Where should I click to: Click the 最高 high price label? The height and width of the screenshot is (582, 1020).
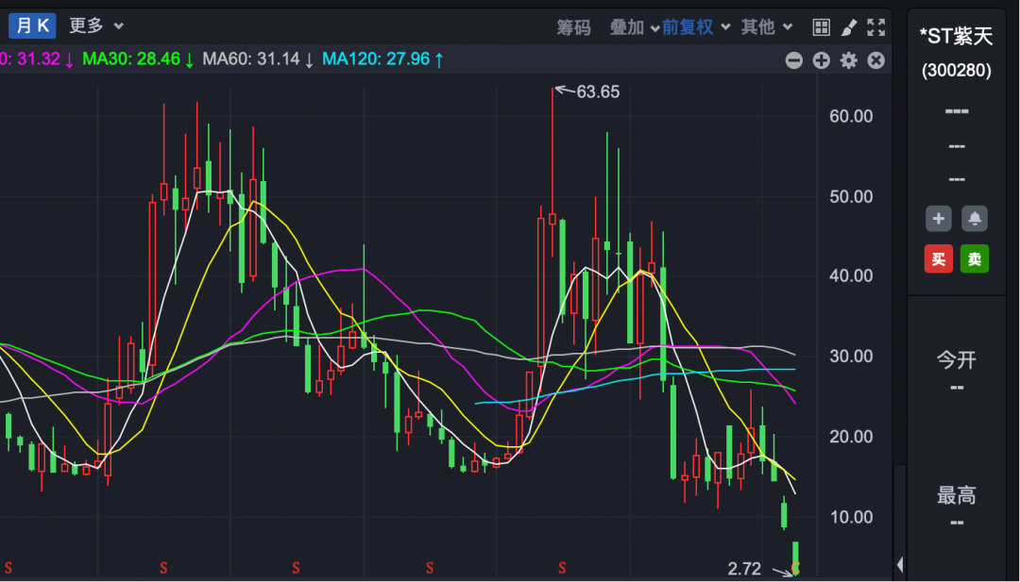pyautogui.click(x=956, y=495)
